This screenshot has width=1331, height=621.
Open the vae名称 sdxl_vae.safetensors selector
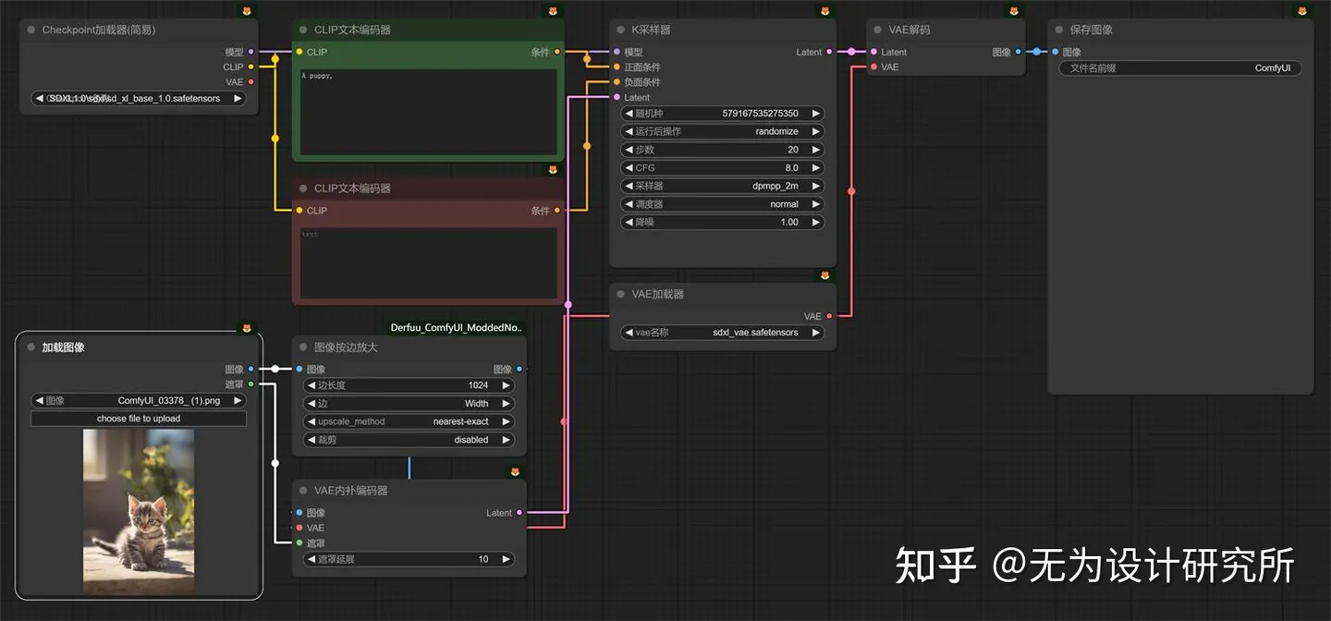coord(722,333)
